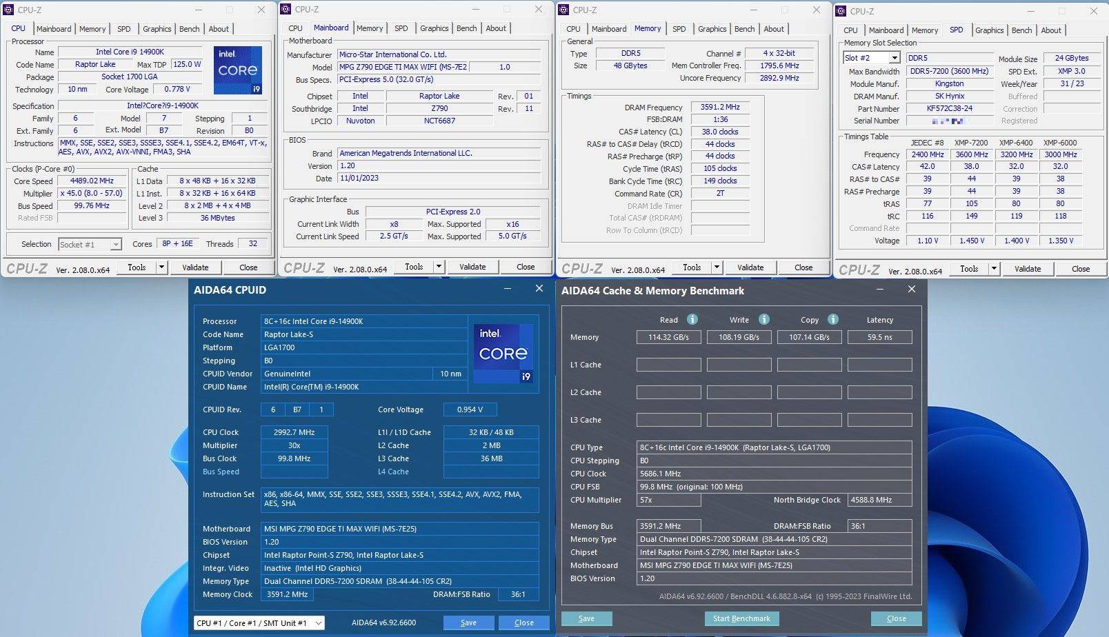This screenshot has height=637, width=1109.
Task: Click the CAS# Latency 38.0 clocks value
Action: pyautogui.click(x=720, y=132)
